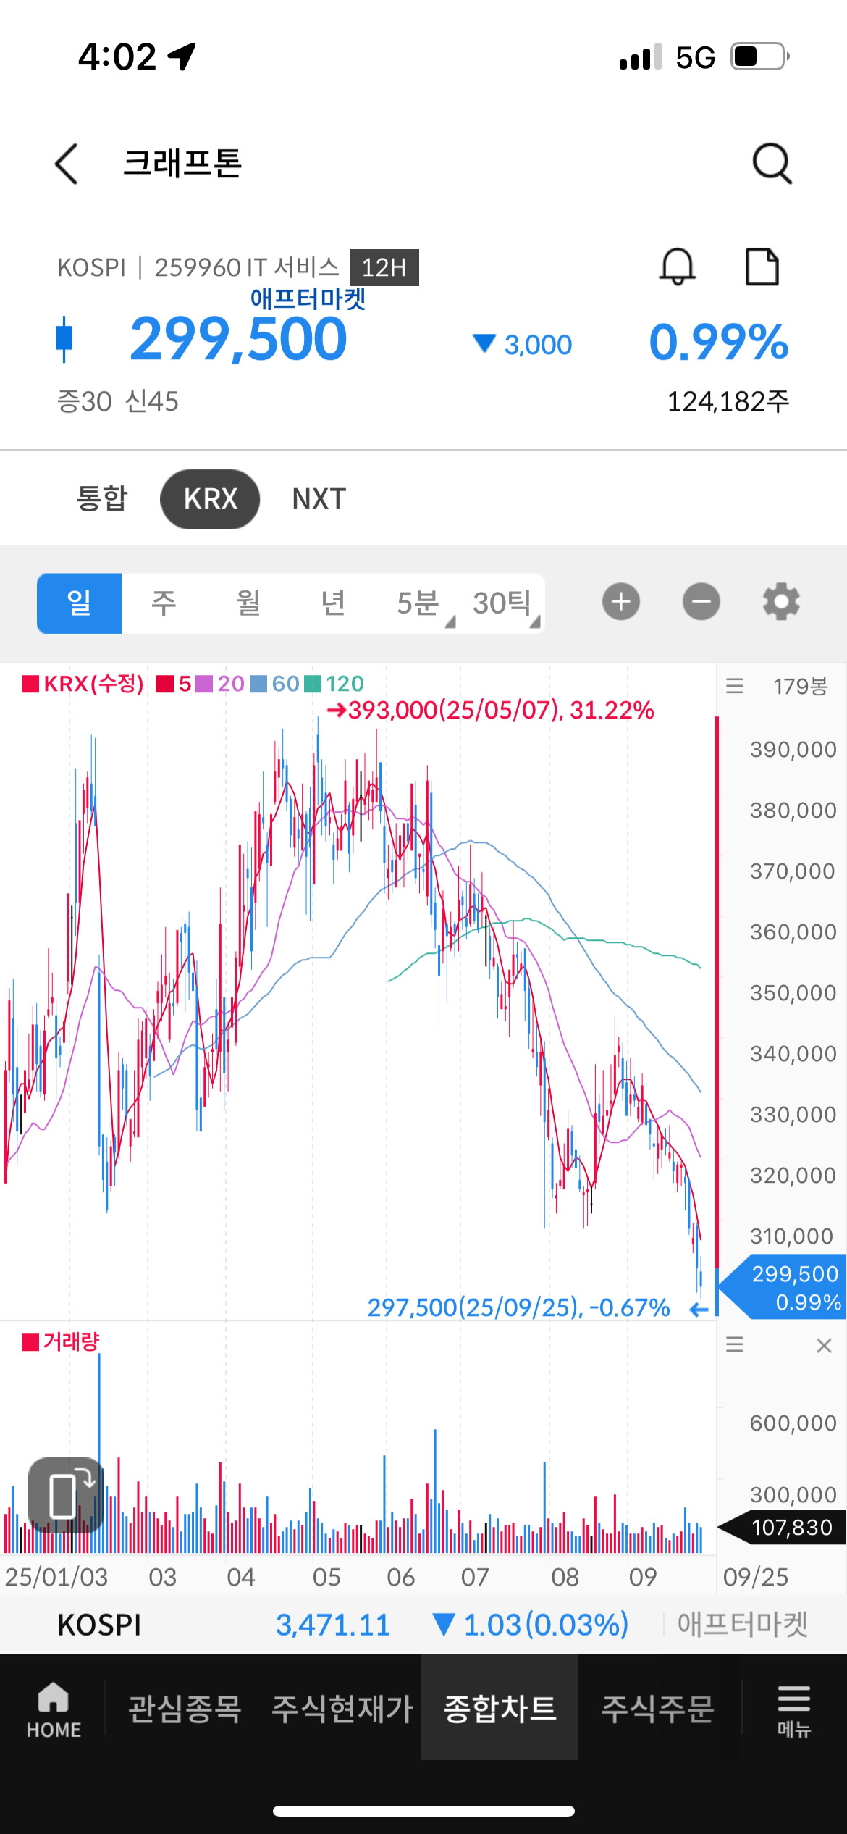Image resolution: width=847 pixels, height=1834 pixels.
Task: Tap the current price 299,500
Action: 239,338
